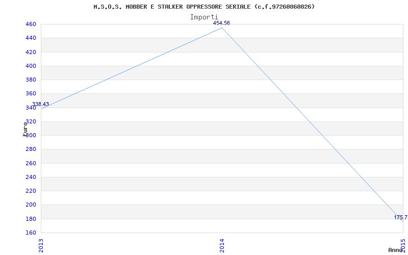
Task: Click the 2014 x-axis year label
Action: pos(222,245)
